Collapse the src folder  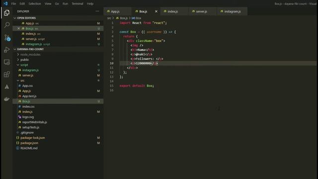click(22, 81)
